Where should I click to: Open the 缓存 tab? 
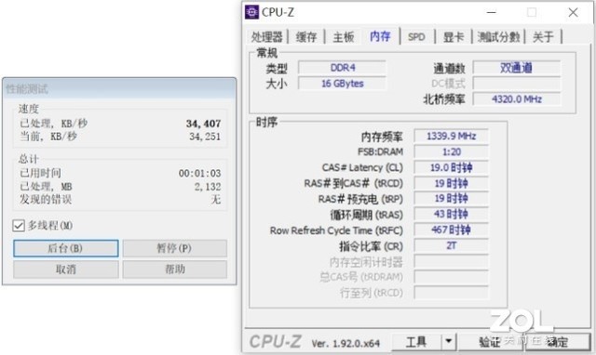[306, 37]
